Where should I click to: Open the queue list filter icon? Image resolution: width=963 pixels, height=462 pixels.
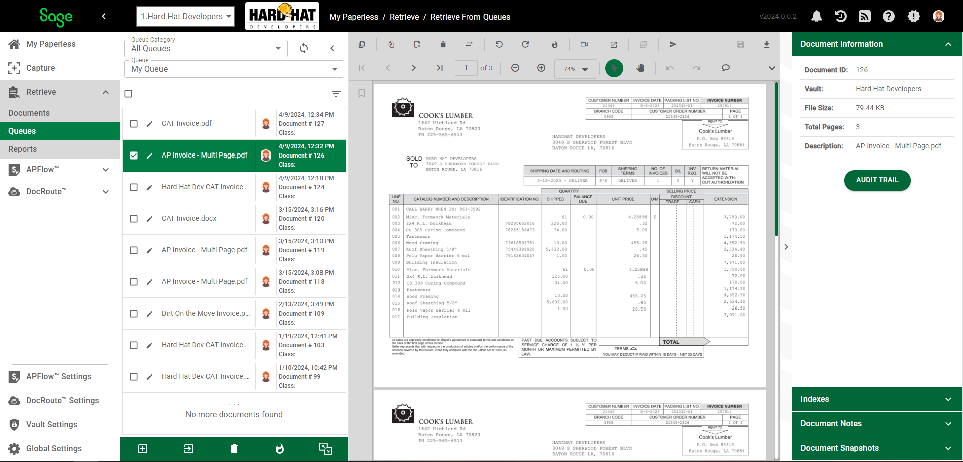click(336, 94)
